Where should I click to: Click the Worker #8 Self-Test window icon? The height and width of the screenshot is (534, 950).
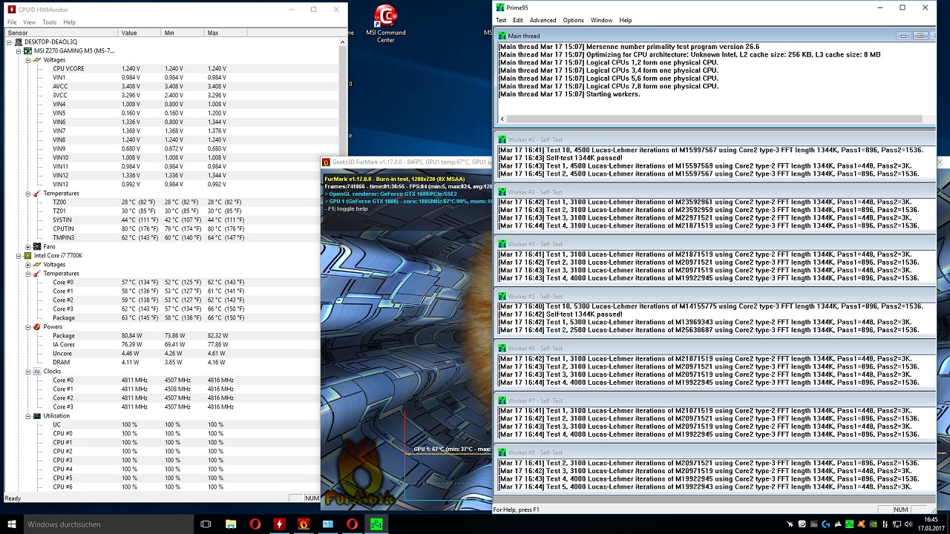pyautogui.click(x=502, y=452)
